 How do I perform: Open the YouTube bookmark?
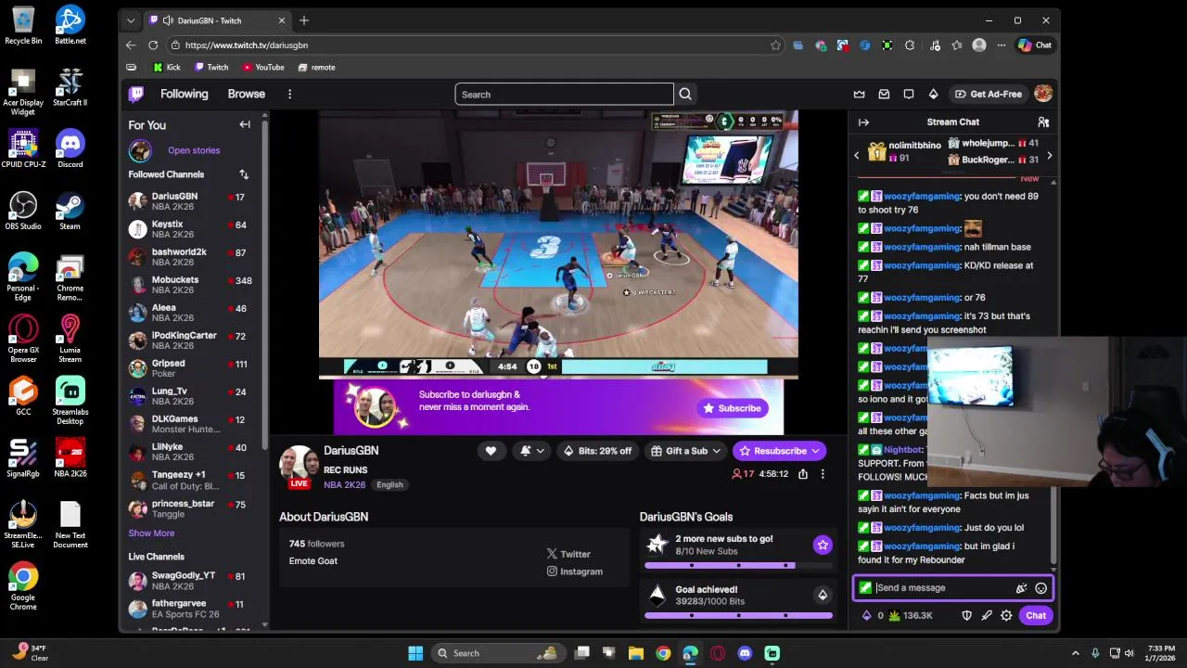click(x=263, y=67)
